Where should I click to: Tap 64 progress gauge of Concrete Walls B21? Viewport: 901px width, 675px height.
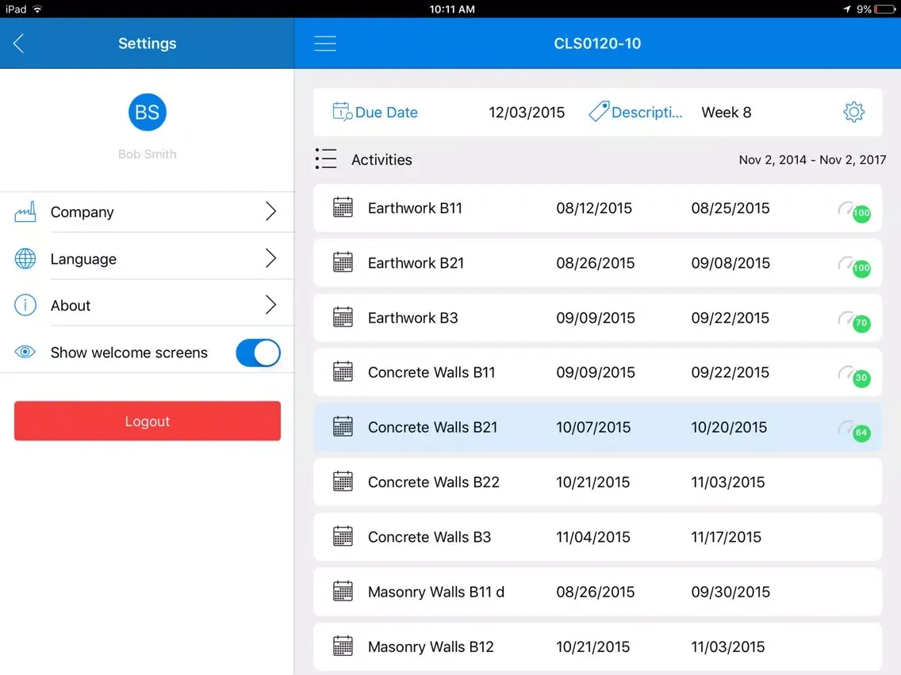(854, 431)
